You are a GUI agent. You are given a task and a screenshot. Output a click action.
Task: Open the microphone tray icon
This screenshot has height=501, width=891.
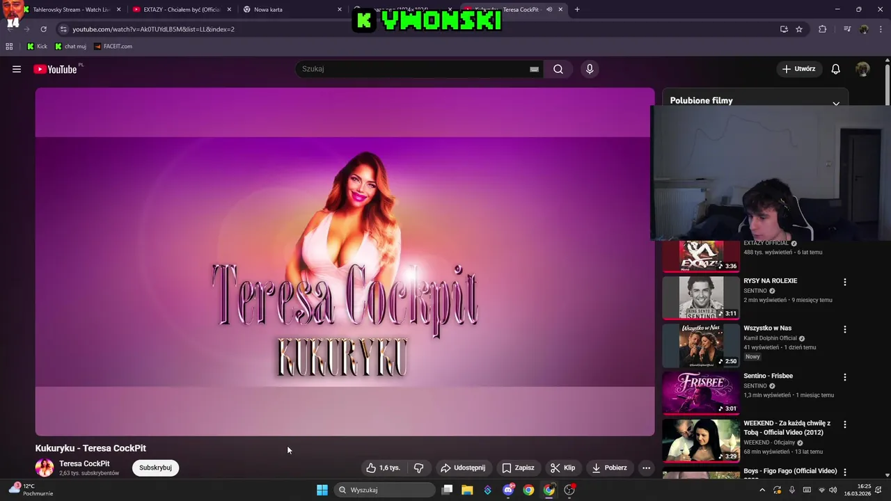pos(792,490)
